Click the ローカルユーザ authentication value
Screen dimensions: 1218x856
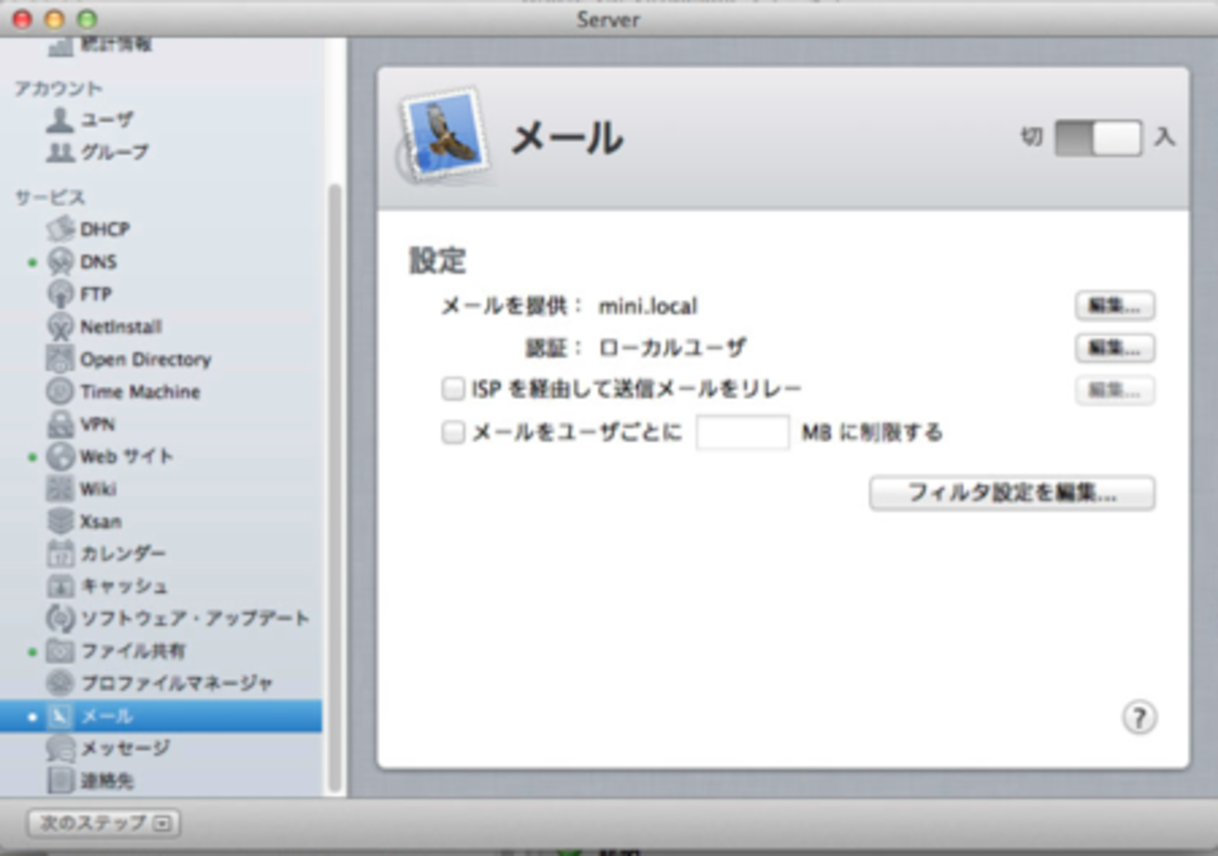click(673, 348)
